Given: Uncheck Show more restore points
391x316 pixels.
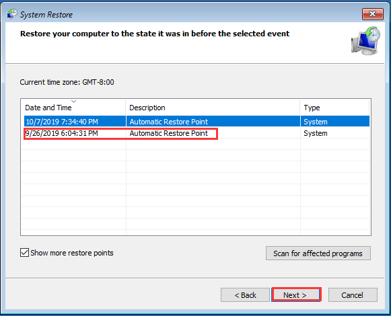Looking at the screenshot, I should click(24, 252).
